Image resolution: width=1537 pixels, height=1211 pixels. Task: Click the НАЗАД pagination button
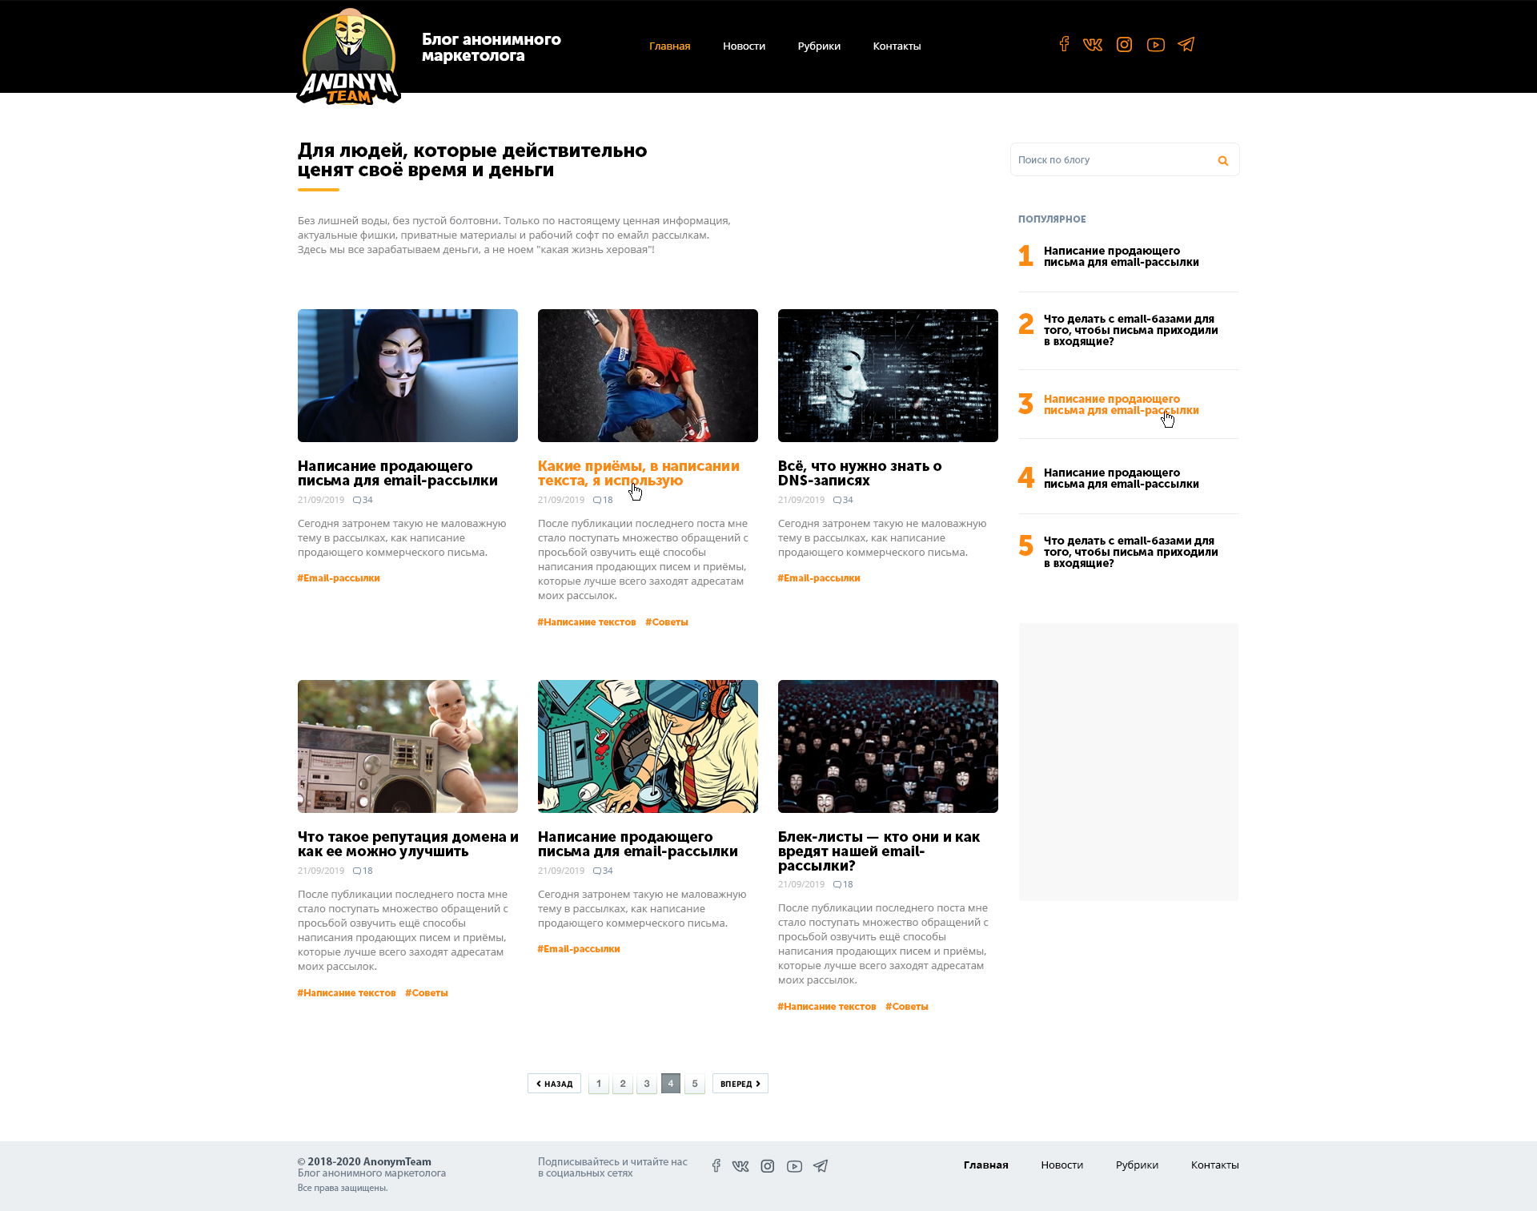[554, 1084]
